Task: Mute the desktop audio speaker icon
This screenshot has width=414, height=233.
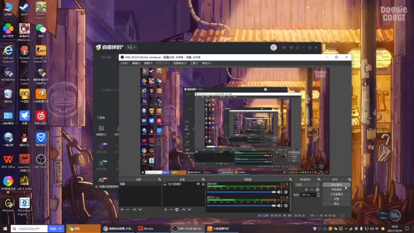Action: (x=279, y=192)
